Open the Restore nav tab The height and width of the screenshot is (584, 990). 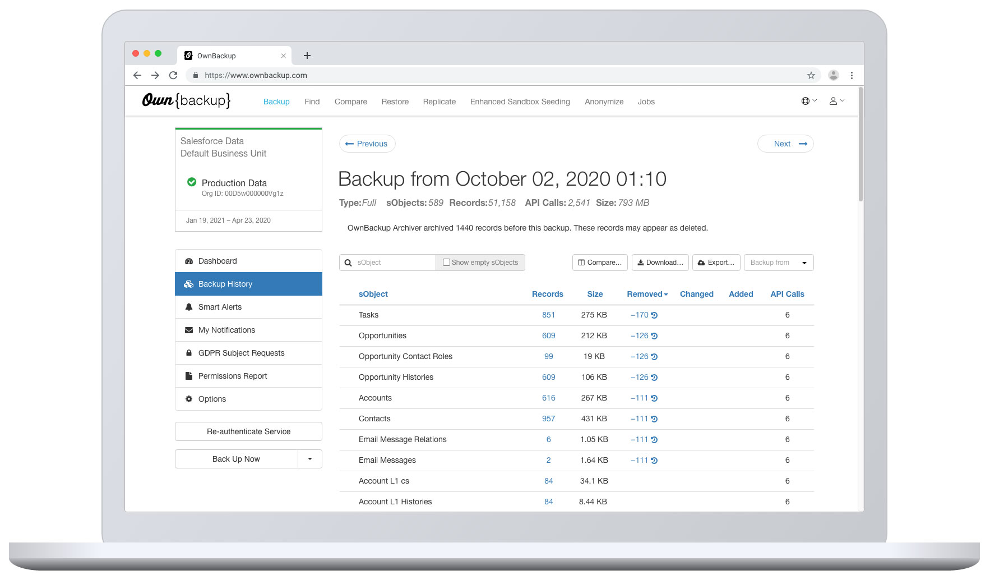coord(395,102)
